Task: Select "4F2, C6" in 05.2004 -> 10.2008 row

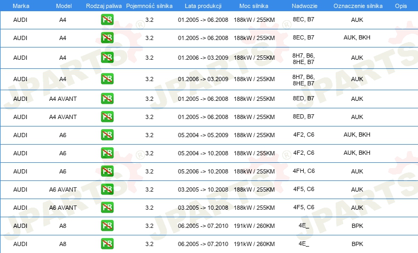Action: (x=304, y=153)
